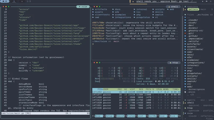Image resolution: width=214 pixels, height=120 pixels.
Task: Click folder icon next to swatch/ in sidebar
Action: (x=185, y=81)
